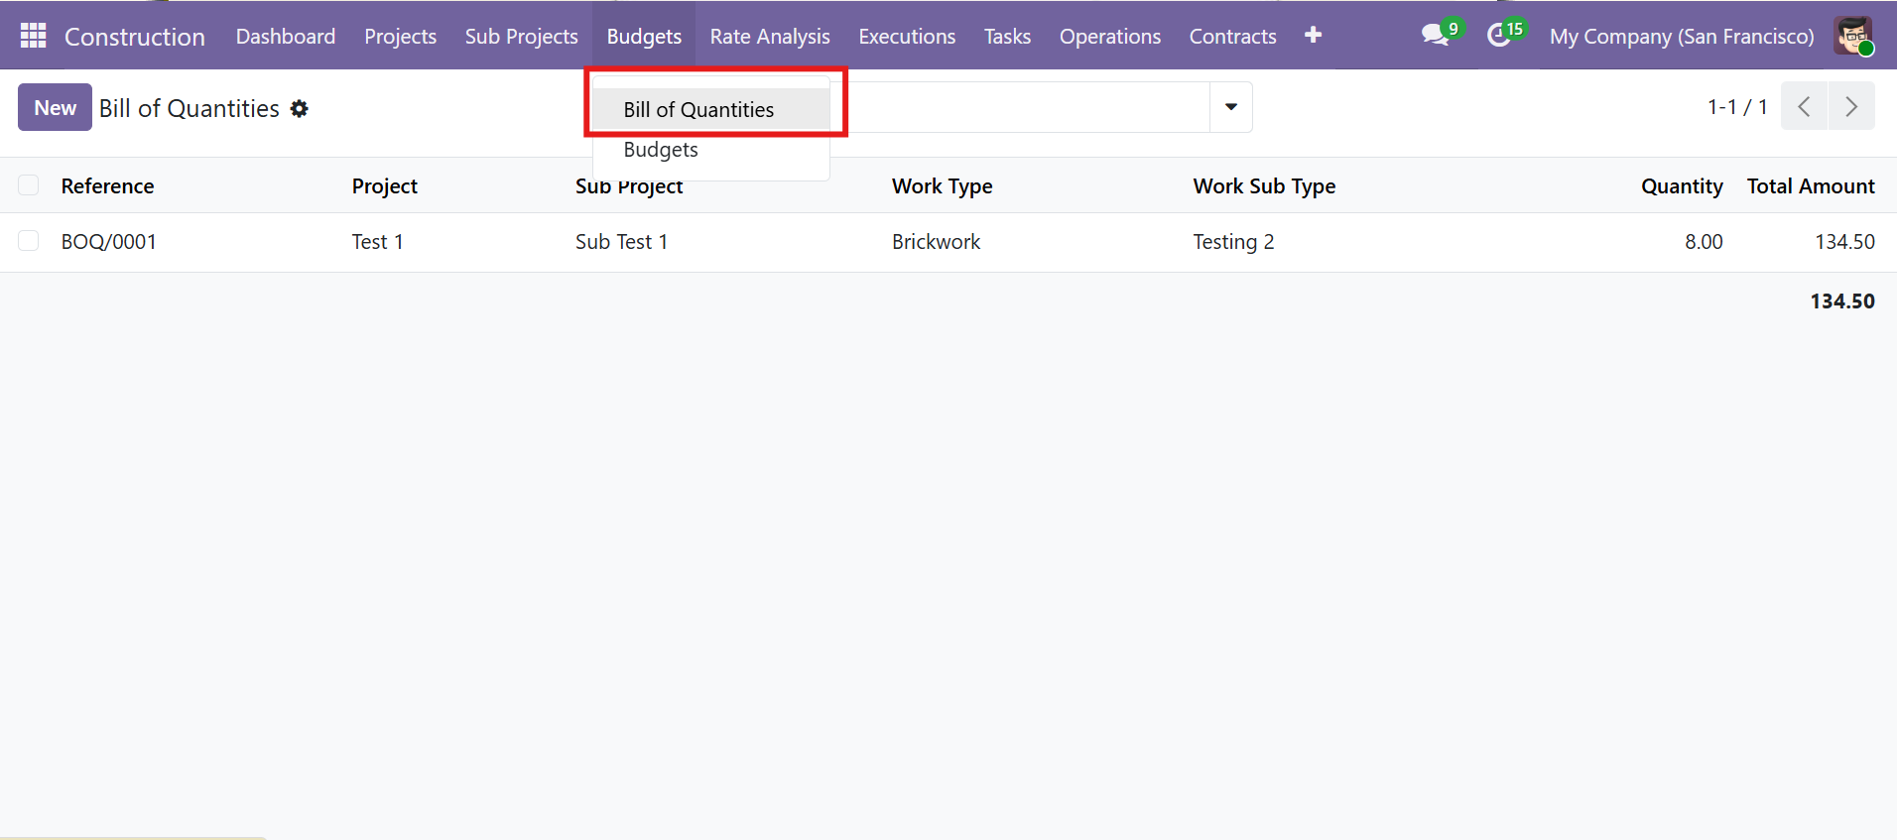Expand the search options dropdown arrow
This screenshot has width=1897, height=840.
(1230, 107)
